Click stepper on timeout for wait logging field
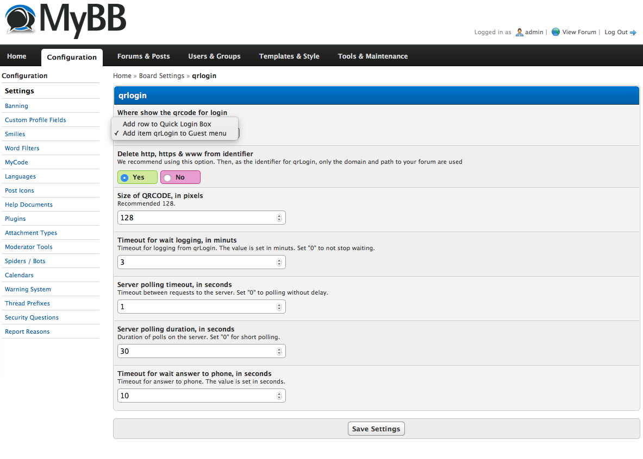Image resolution: width=643 pixels, height=459 pixels. pos(279,262)
